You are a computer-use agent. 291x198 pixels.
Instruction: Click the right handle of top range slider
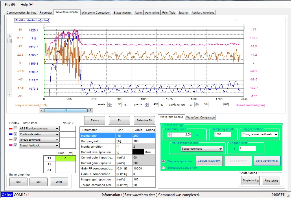point(244,27)
